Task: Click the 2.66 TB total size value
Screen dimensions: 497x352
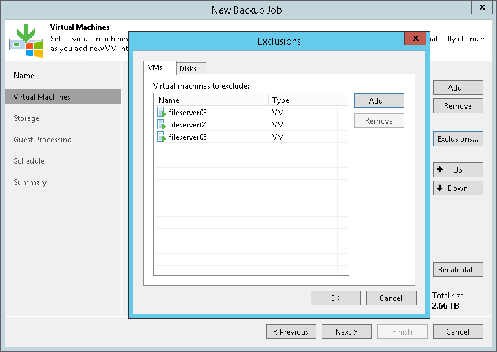Action: click(445, 306)
